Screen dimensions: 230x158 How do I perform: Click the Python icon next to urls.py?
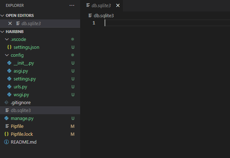pyautogui.click(x=9, y=87)
